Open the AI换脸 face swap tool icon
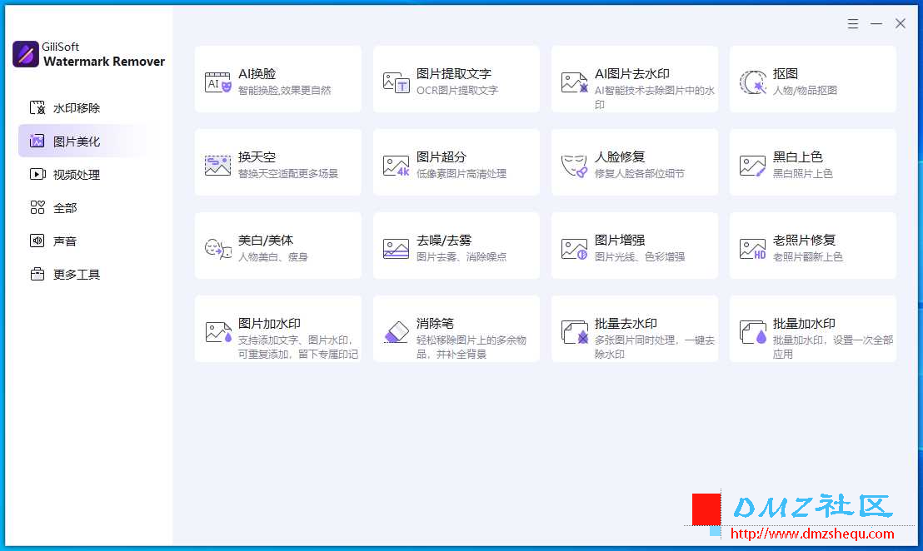The width and height of the screenshot is (923, 551). coord(217,82)
